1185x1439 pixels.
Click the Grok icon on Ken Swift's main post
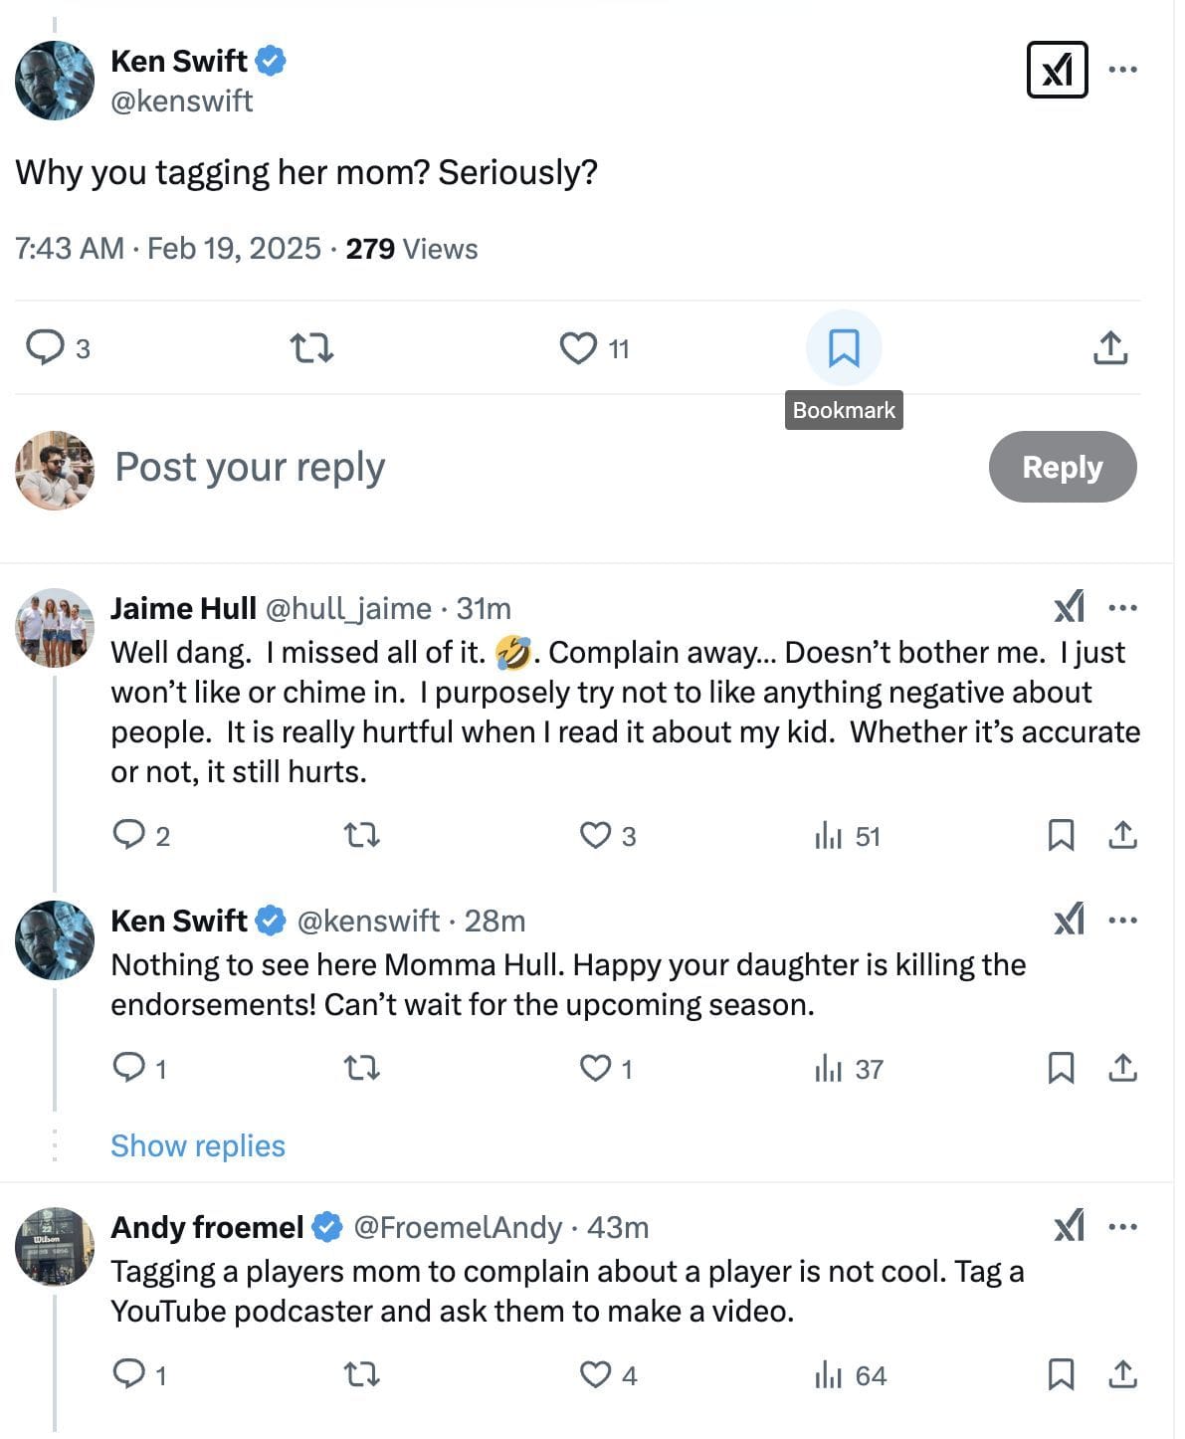point(1056,70)
